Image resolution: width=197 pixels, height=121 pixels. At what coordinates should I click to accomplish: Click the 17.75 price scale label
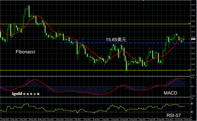[x=193, y=5]
